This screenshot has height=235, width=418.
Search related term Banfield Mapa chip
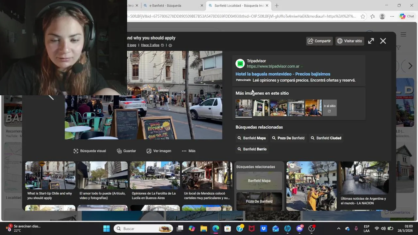point(251,138)
